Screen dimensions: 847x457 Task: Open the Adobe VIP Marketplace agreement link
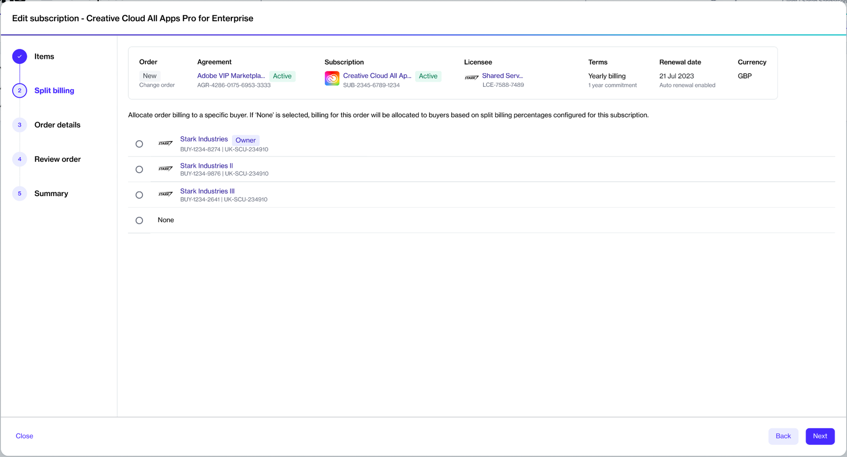point(231,76)
